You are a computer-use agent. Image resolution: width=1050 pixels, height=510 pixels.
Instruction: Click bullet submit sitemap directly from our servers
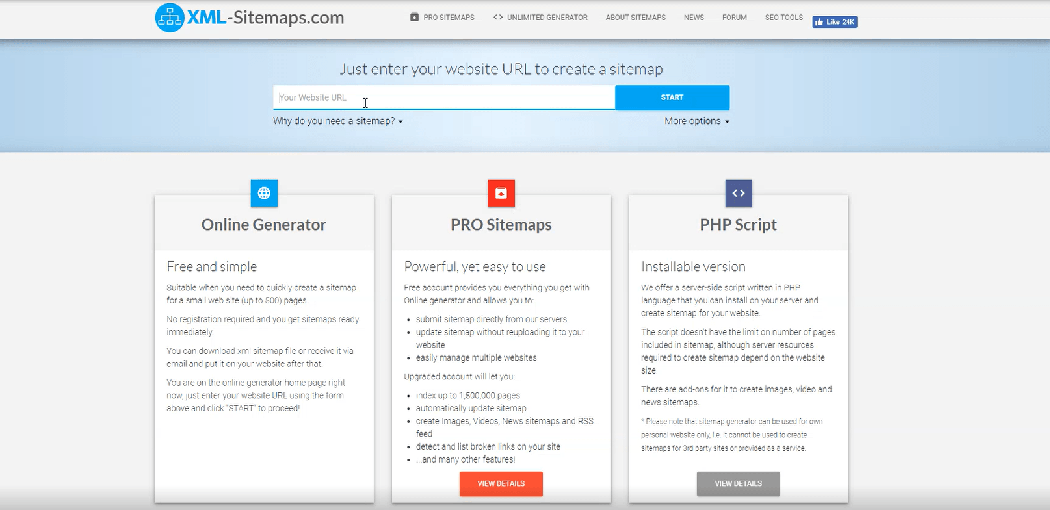click(492, 320)
